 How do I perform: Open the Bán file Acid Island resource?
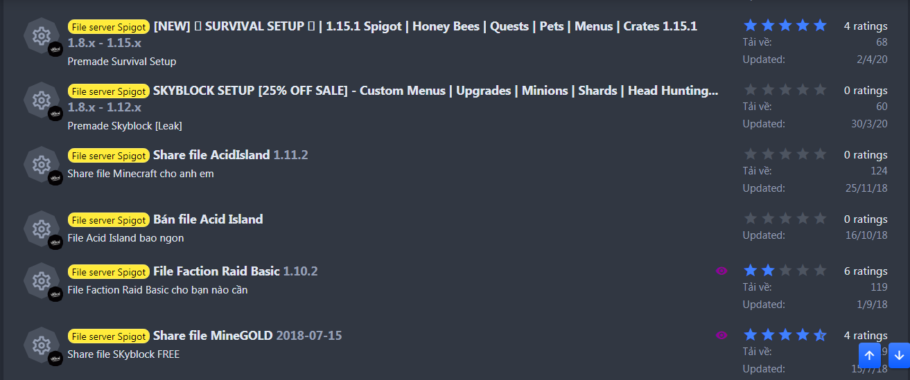pyautogui.click(x=208, y=219)
